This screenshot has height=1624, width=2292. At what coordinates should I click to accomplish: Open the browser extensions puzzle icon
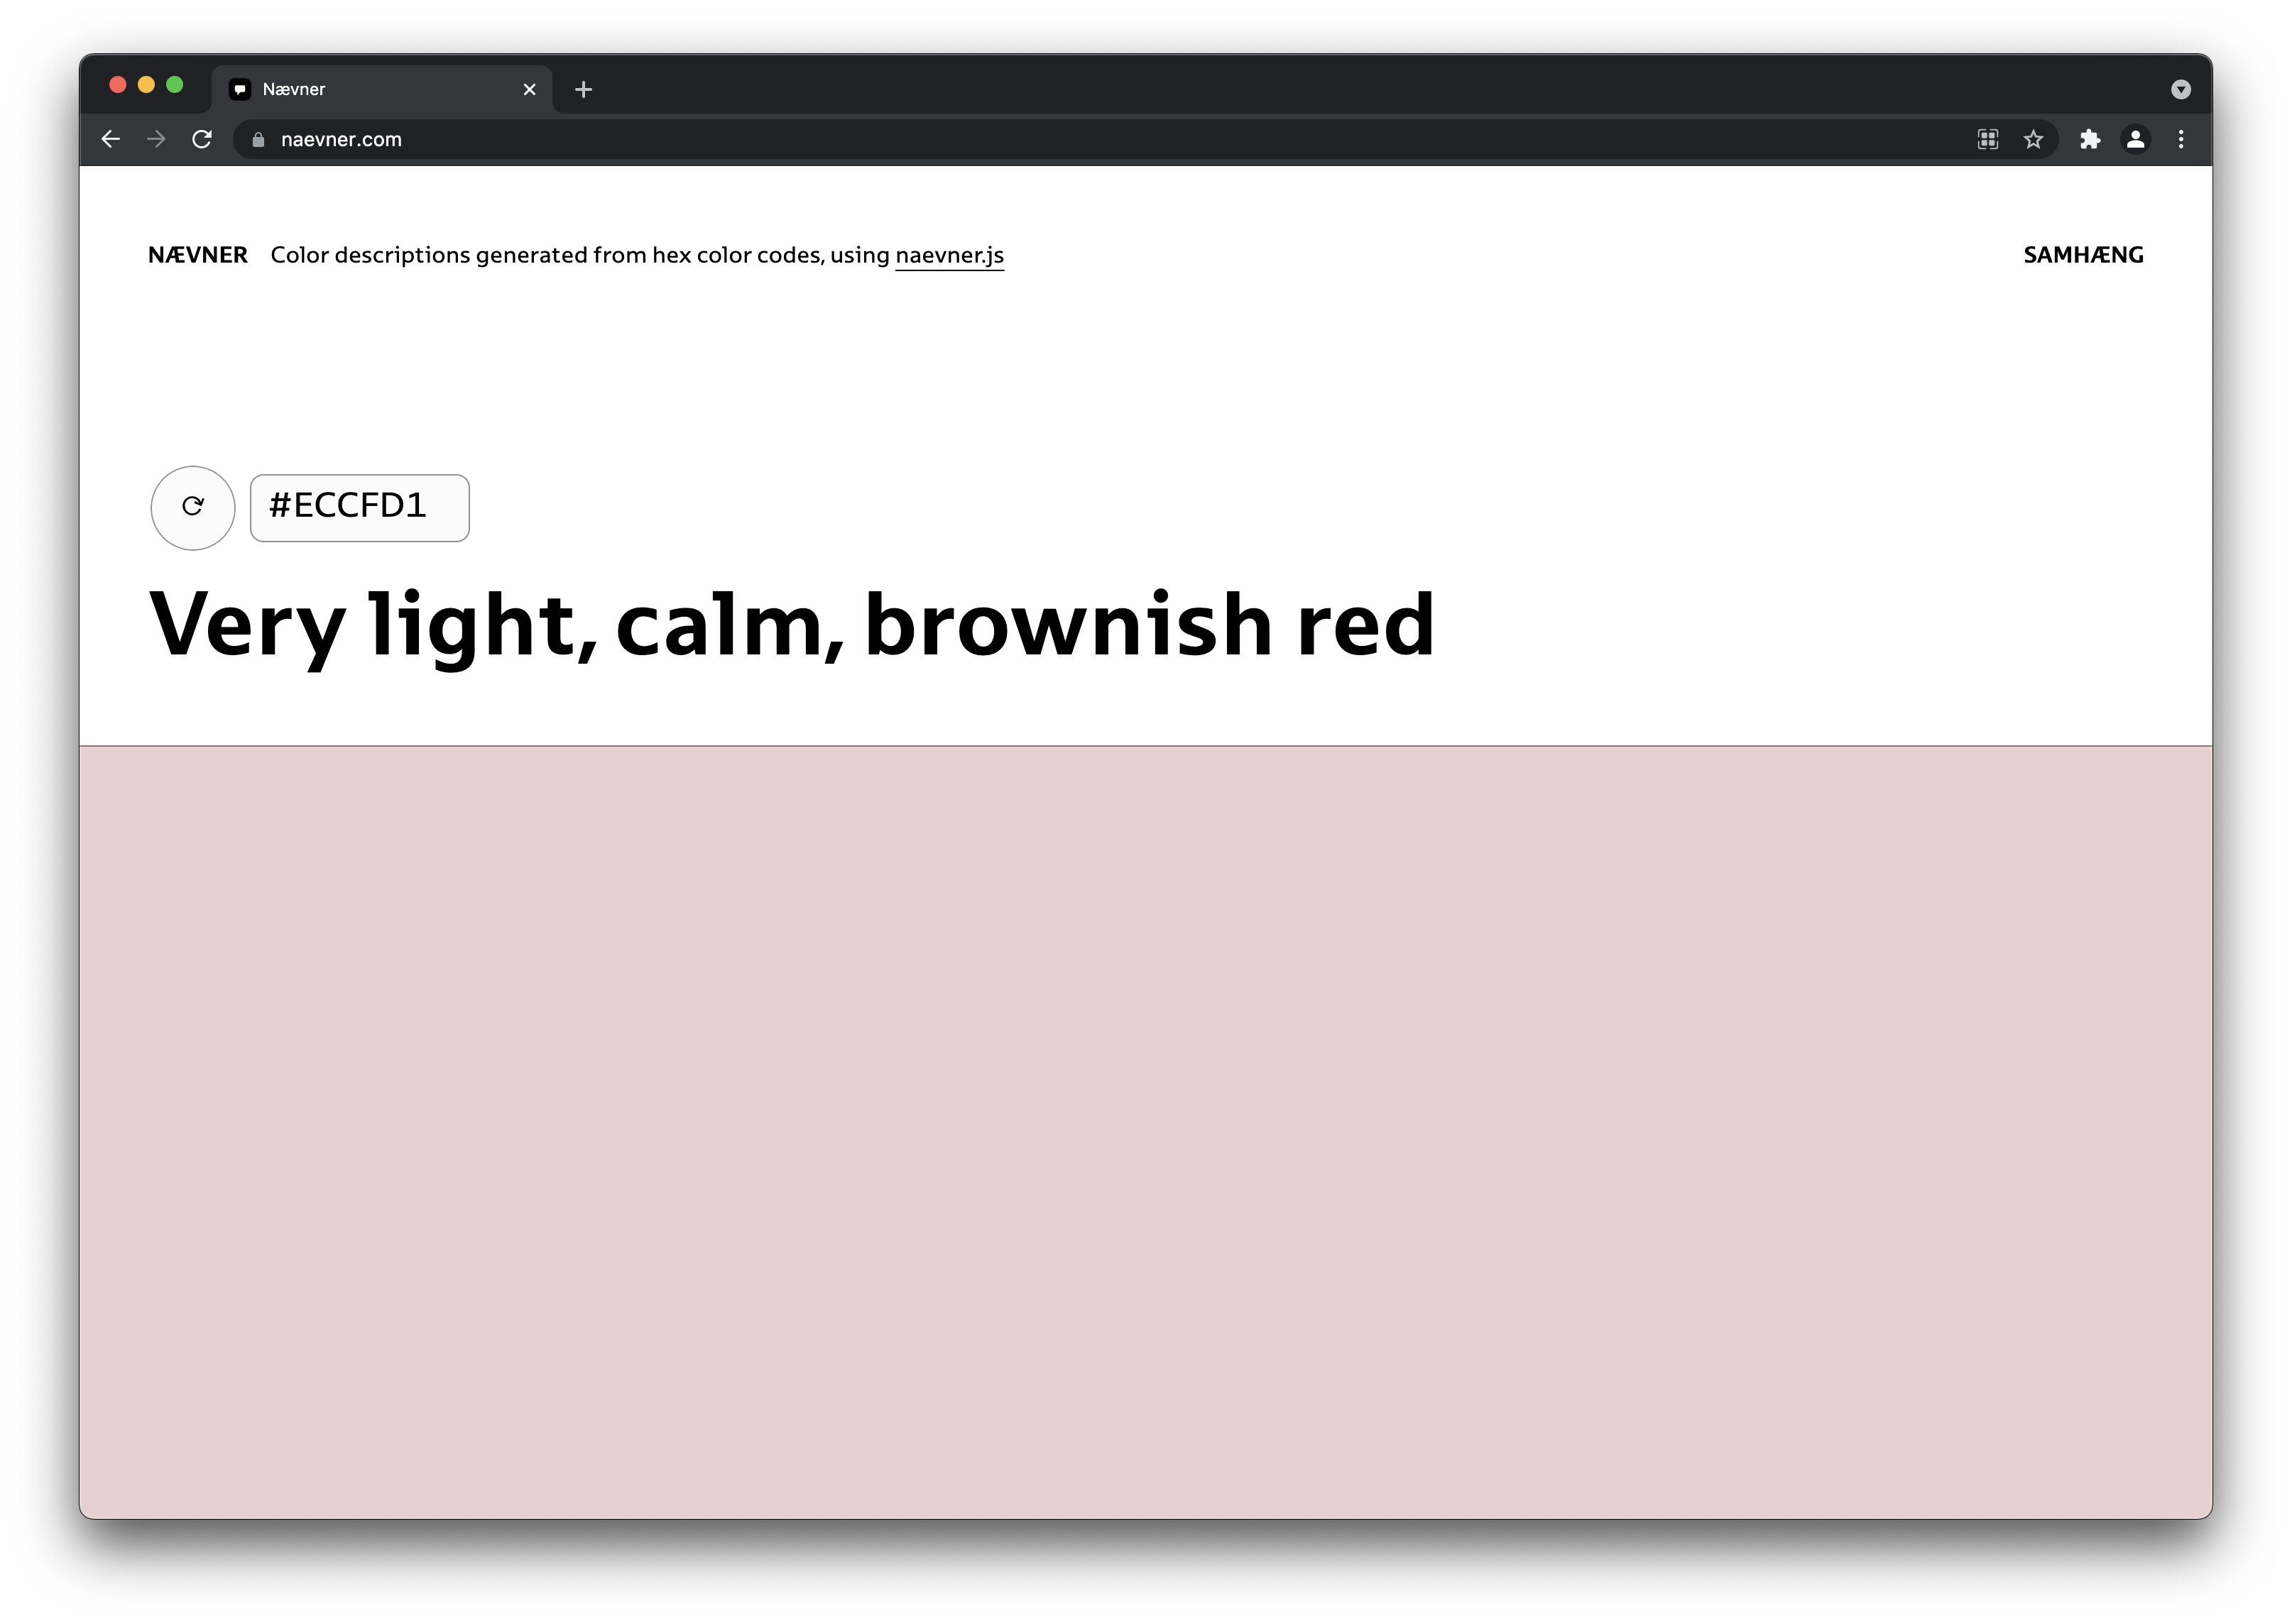[x=2090, y=140]
